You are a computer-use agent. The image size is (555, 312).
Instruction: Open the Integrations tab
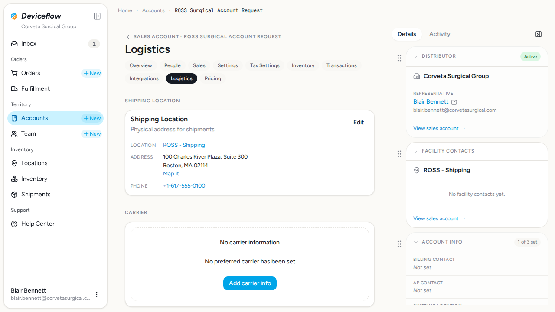coord(144,78)
